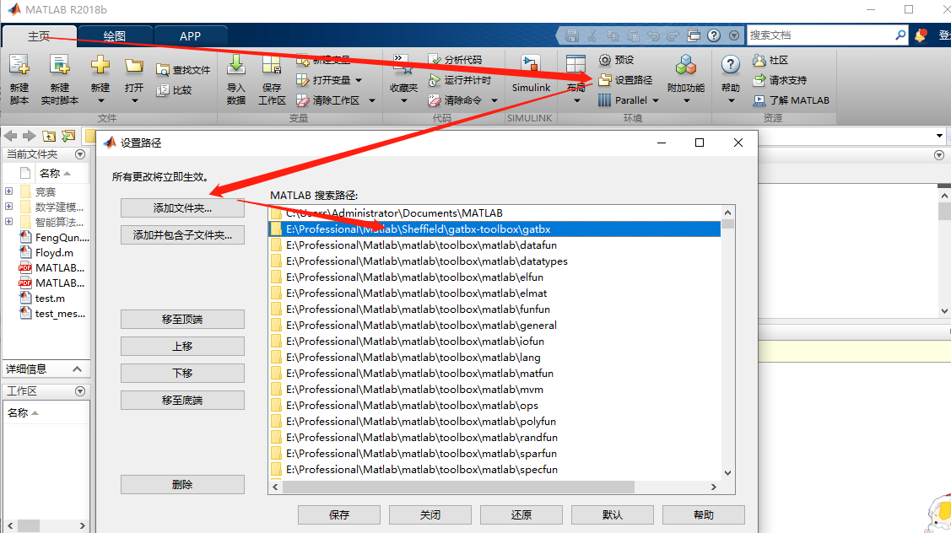This screenshot has width=951, height=533.
Task: Click path list scroll down arrow
Action: click(727, 473)
